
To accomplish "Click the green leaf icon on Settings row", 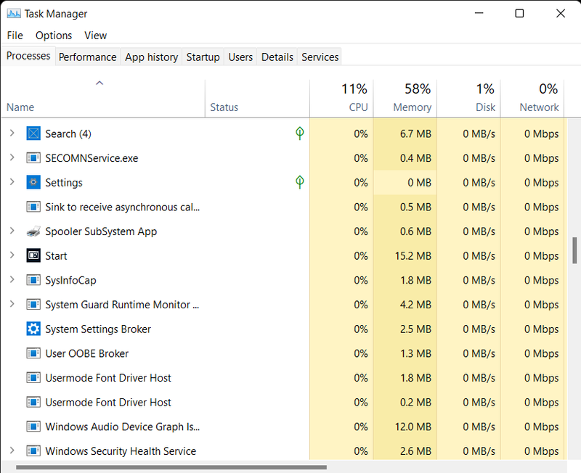I will tap(300, 182).
